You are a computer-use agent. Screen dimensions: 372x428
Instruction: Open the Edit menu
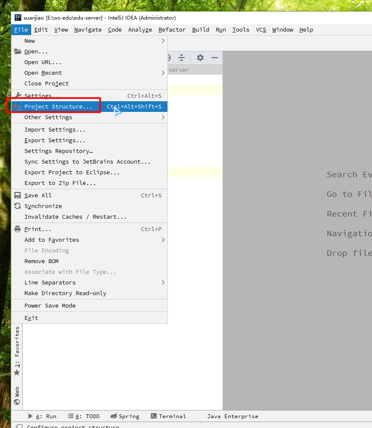pos(41,30)
